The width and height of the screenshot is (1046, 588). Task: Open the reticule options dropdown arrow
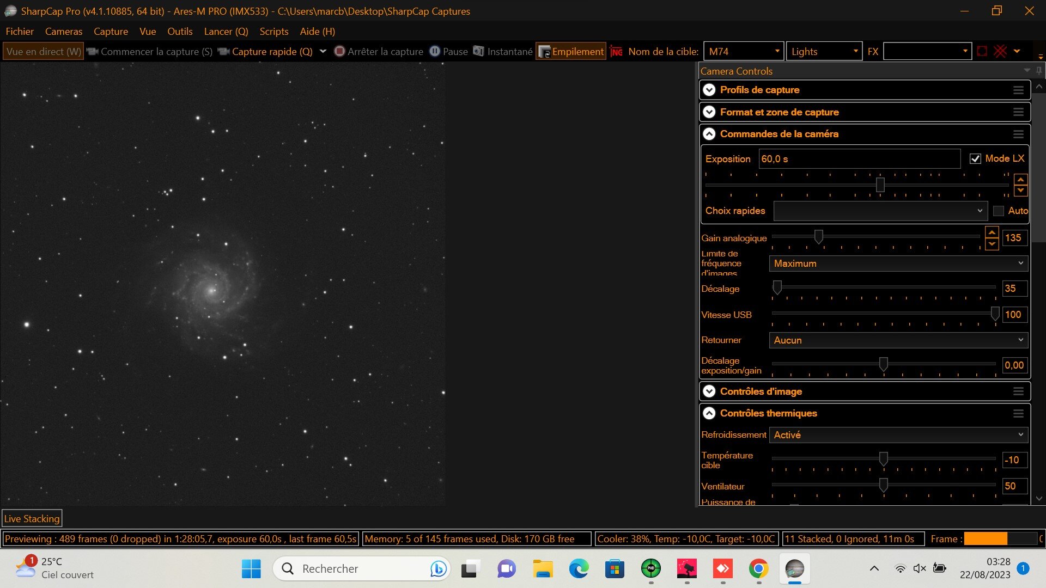click(1017, 51)
